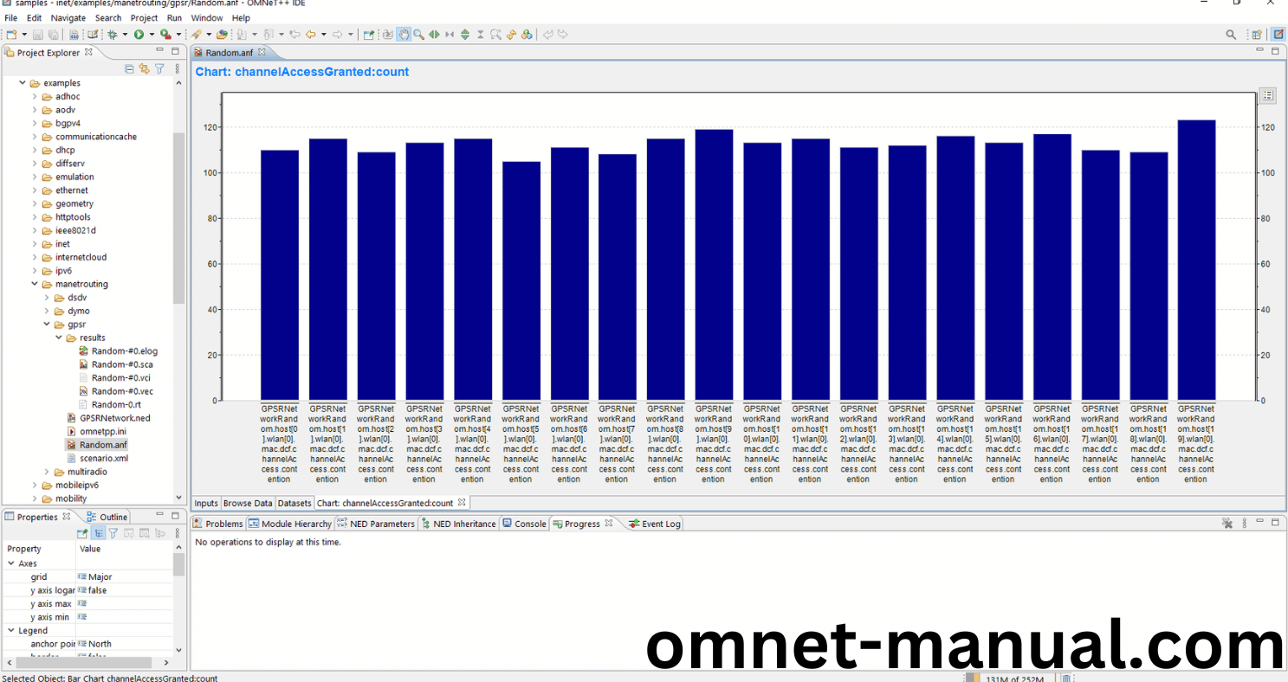Click the Save icon in the toolbar

tap(38, 34)
